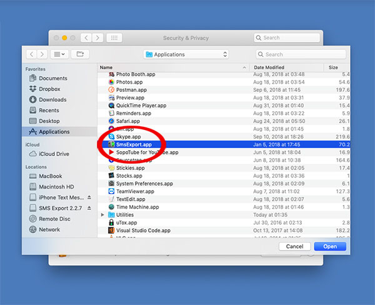Click the Photos.app icon
Image resolution: width=375 pixels, height=305 pixels.
coord(111,82)
